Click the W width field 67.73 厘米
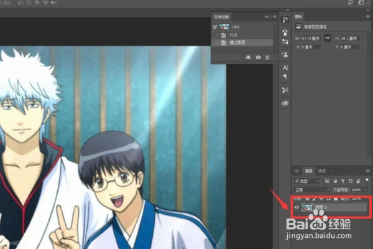373x249 pixels. (x=311, y=39)
